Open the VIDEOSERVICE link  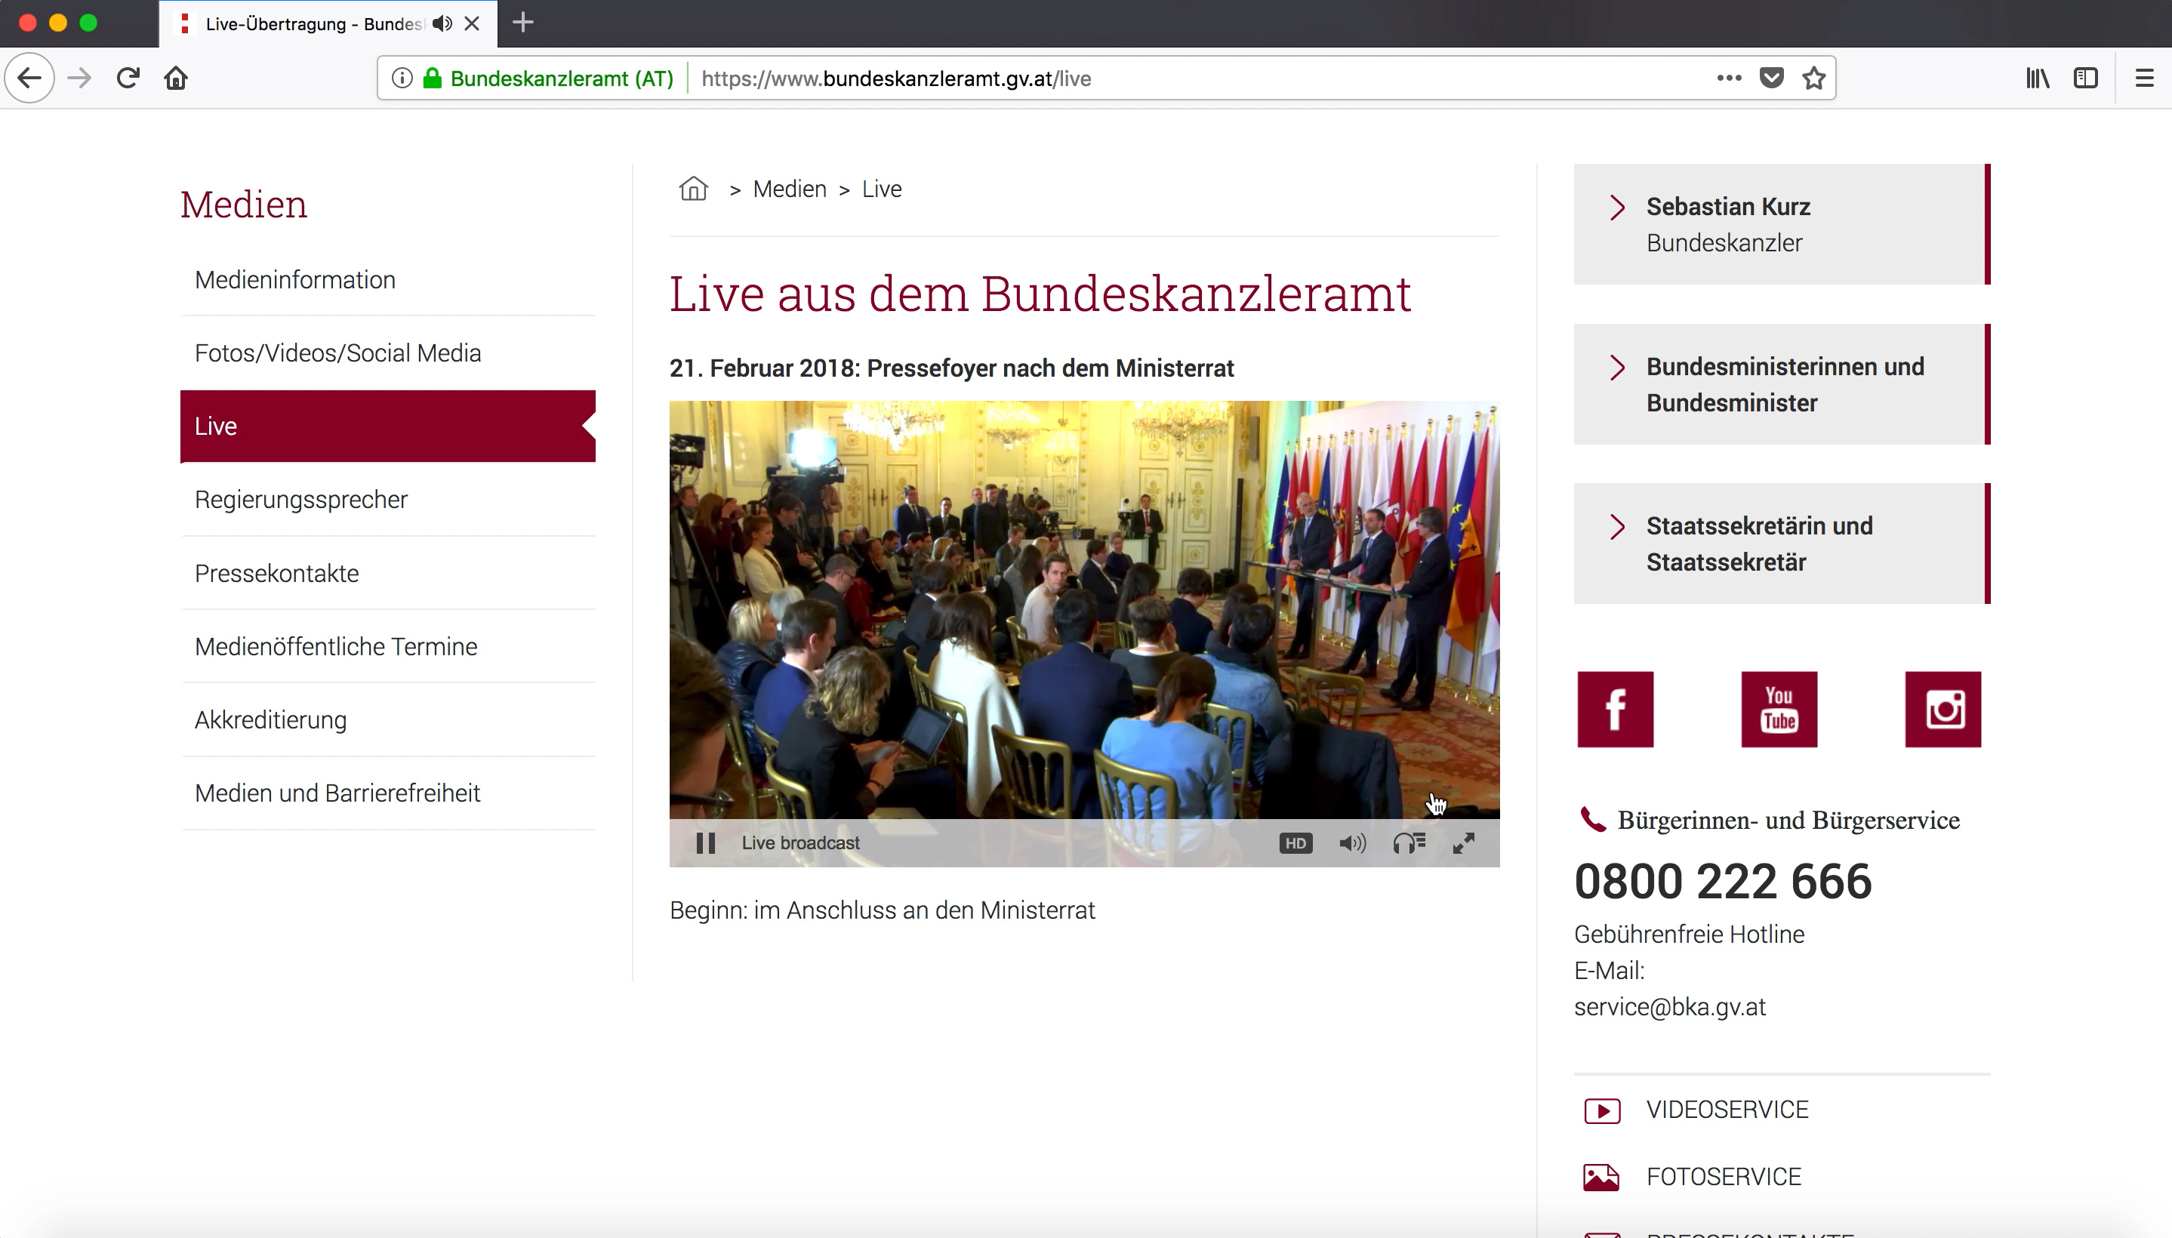[1727, 1110]
